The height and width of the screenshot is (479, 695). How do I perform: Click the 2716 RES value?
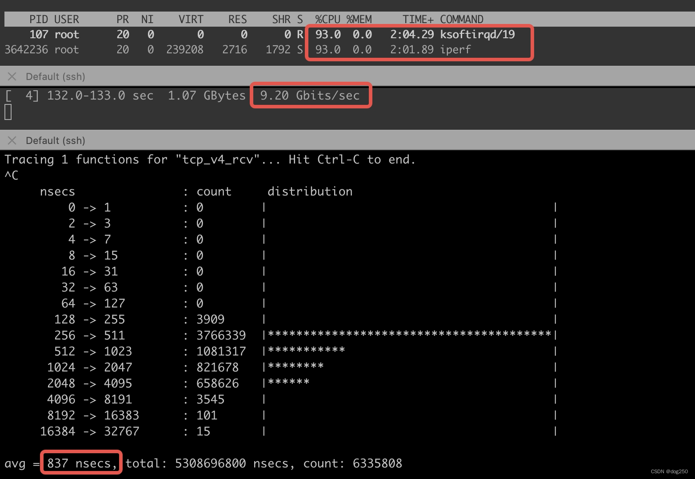coord(235,49)
